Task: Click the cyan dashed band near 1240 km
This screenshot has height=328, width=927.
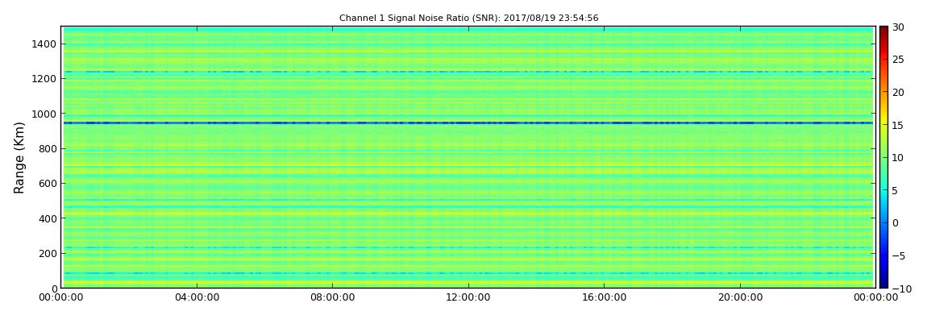Action: click(468, 72)
